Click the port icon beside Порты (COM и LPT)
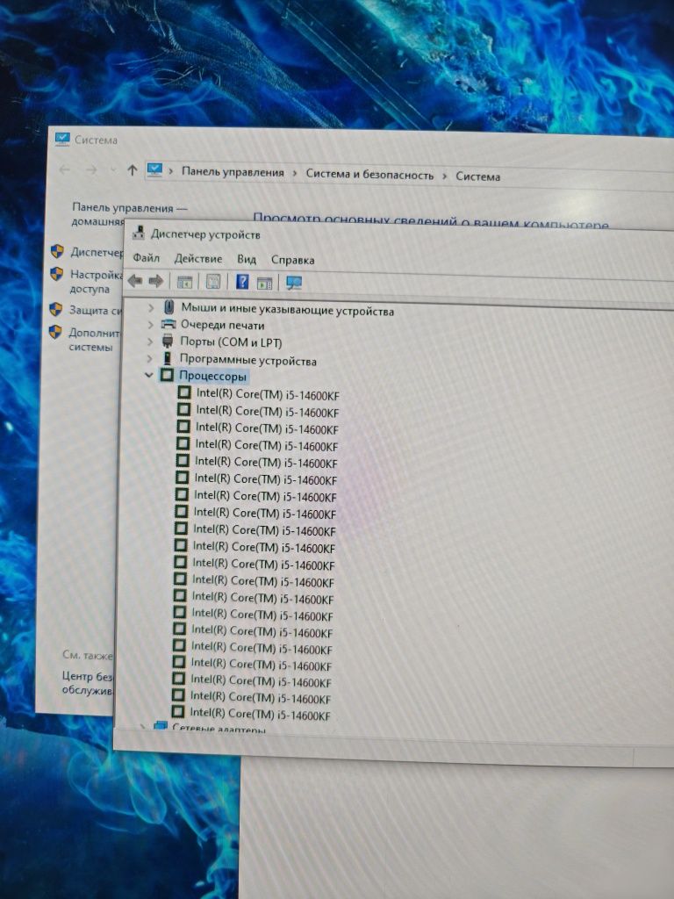The width and height of the screenshot is (674, 899). 168,342
